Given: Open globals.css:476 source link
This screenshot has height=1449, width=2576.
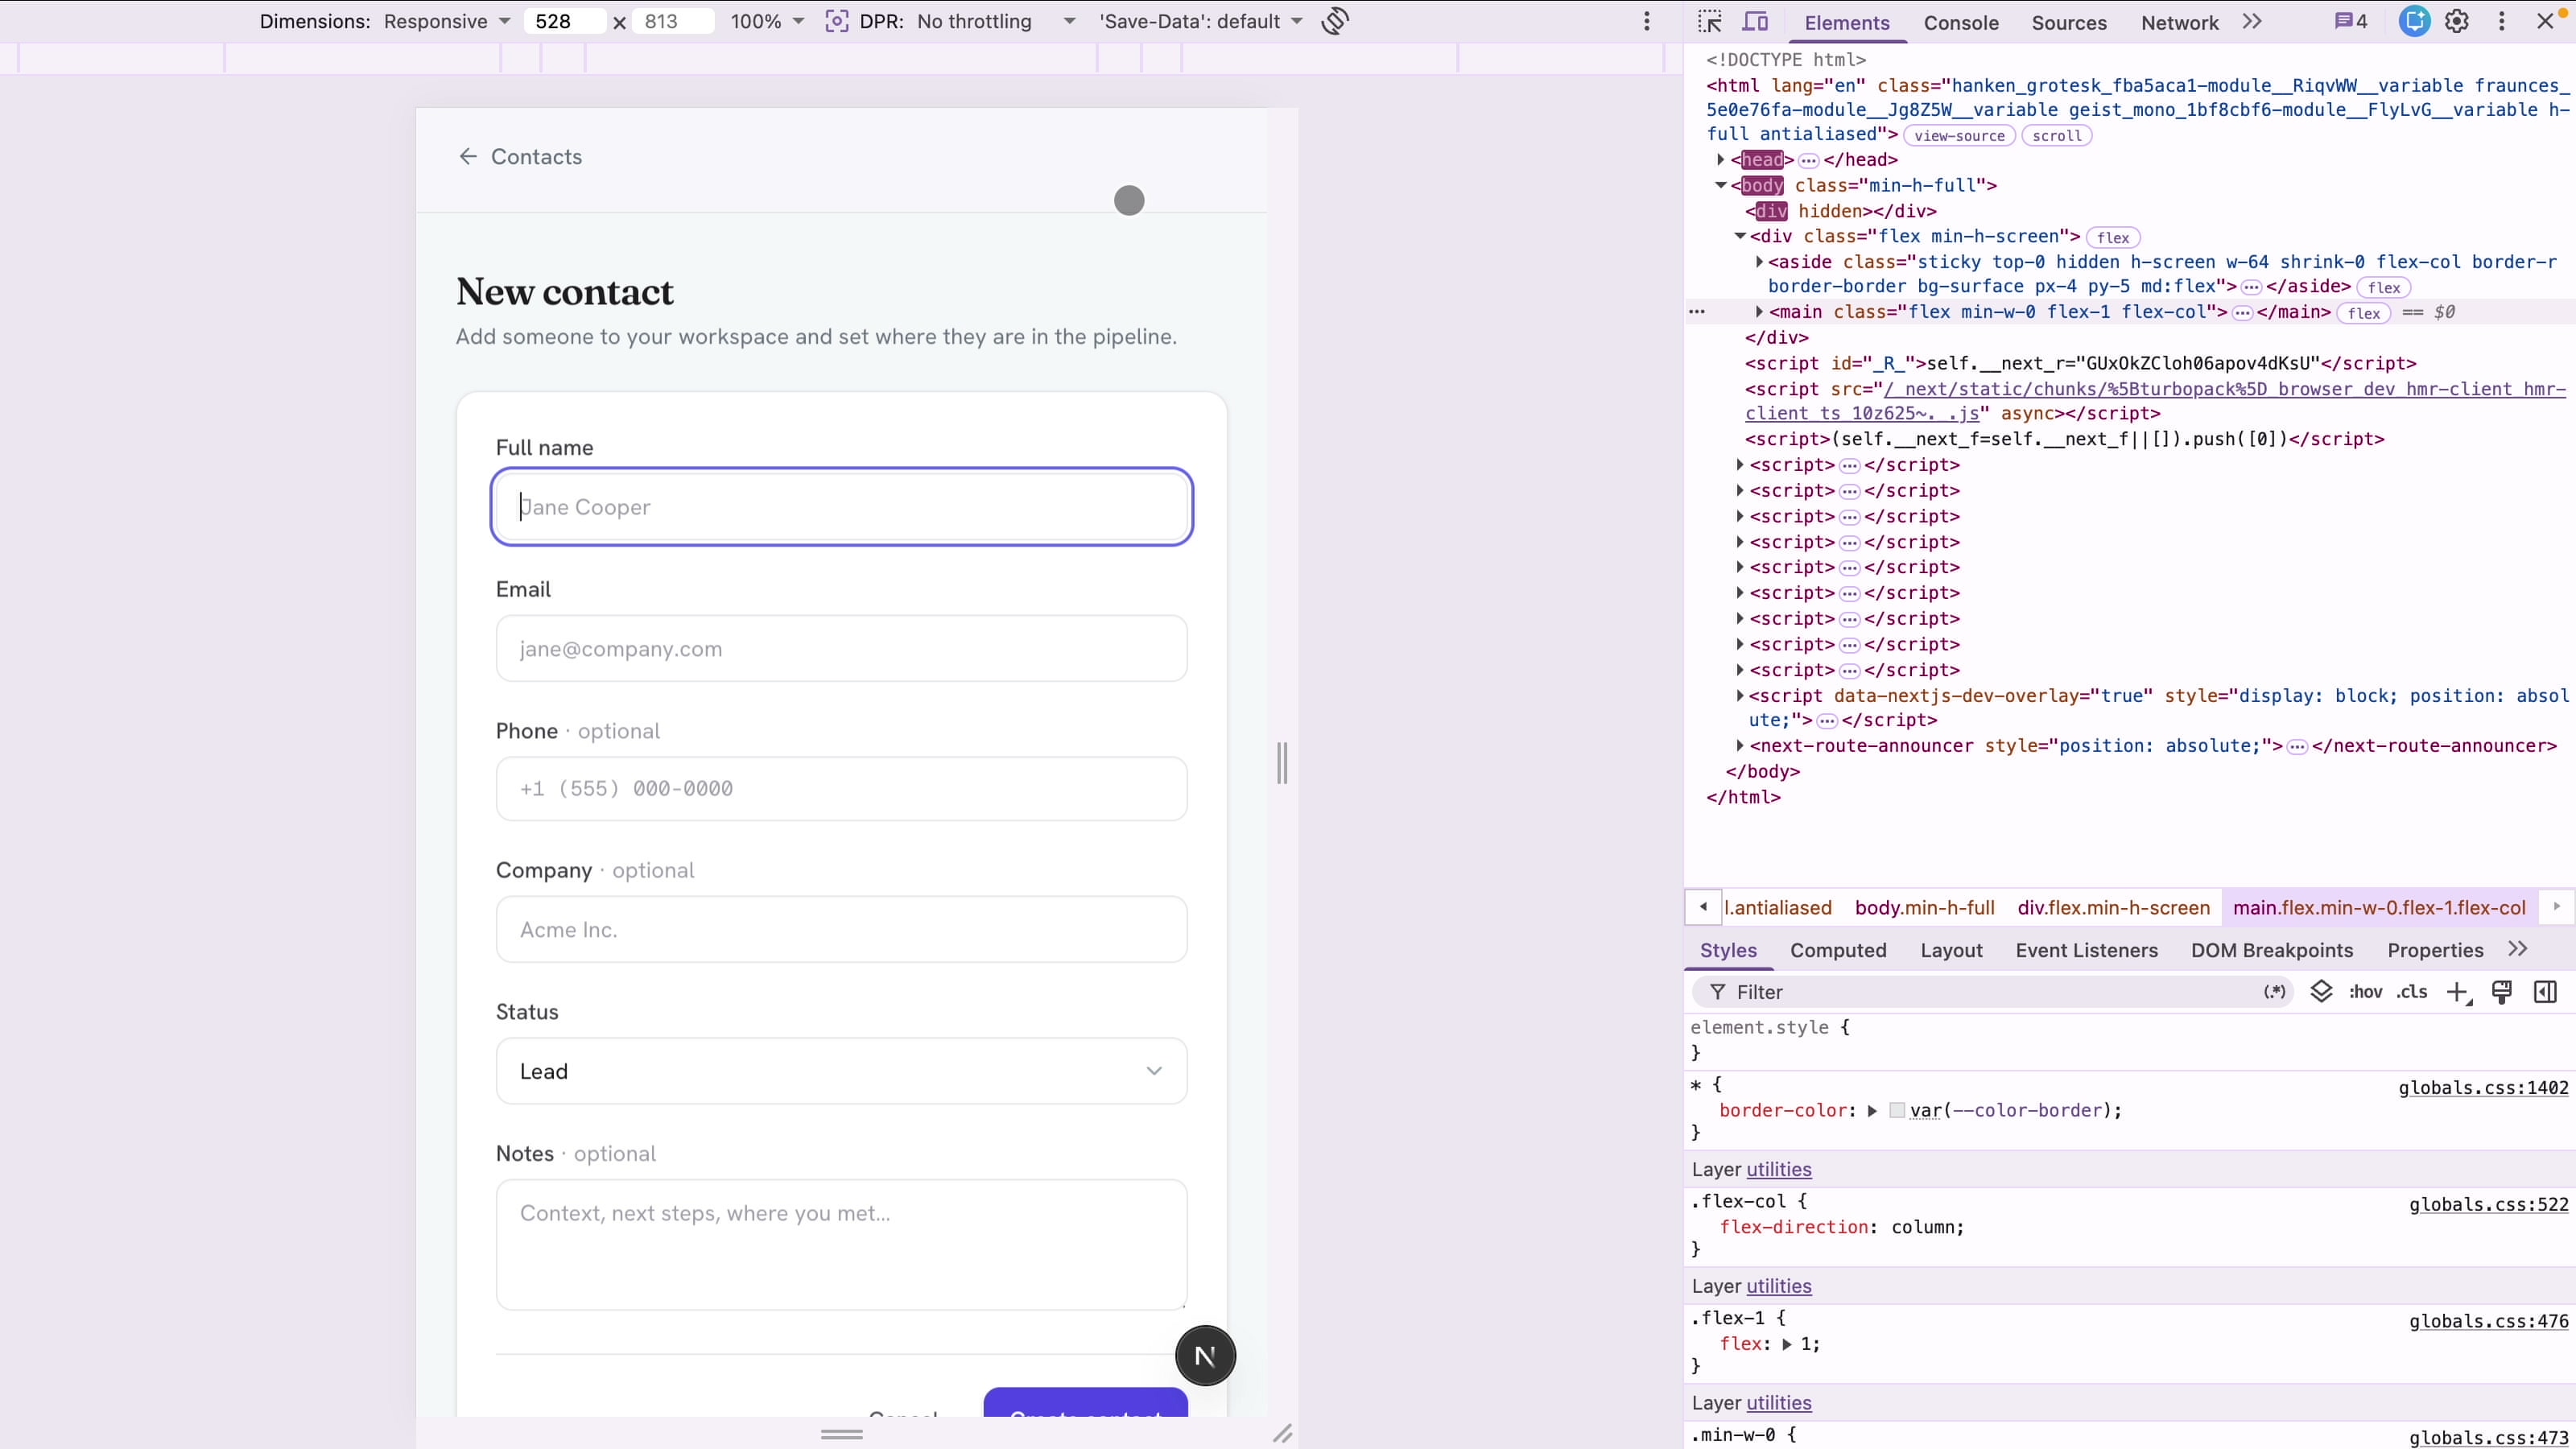Looking at the screenshot, I should pyautogui.click(x=2488, y=1321).
